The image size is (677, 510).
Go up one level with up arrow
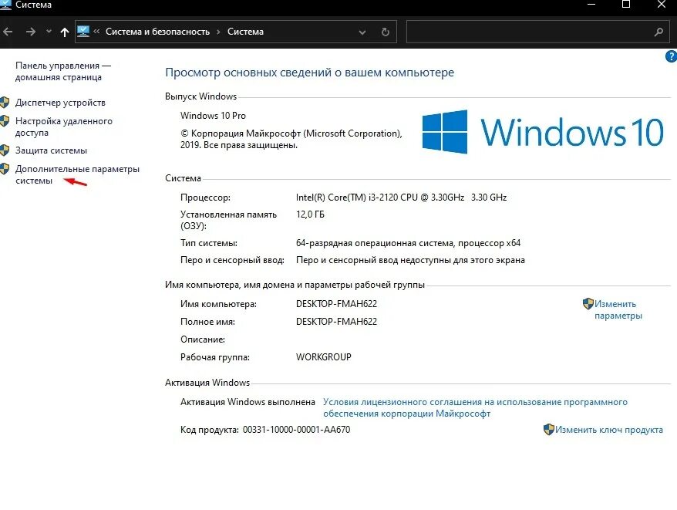pos(65,32)
